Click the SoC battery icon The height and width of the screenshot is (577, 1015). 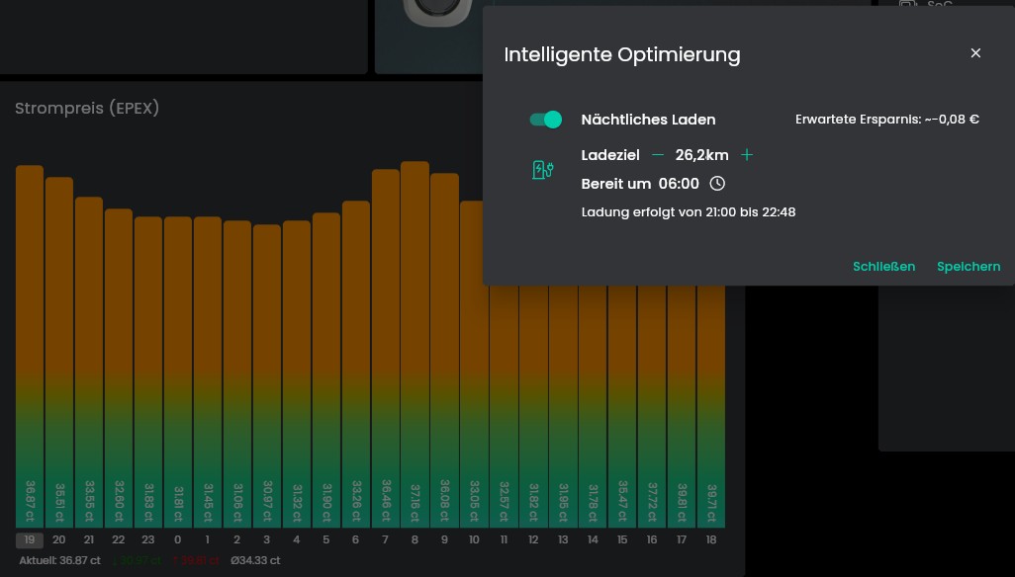(907, 5)
